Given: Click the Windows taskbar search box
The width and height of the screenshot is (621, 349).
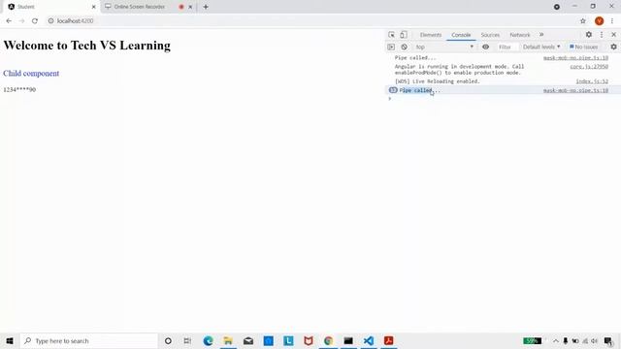Looking at the screenshot, I should [88, 340].
